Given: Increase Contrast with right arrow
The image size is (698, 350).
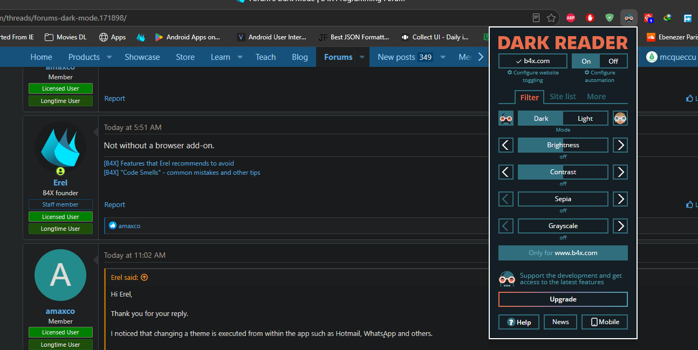Looking at the screenshot, I should point(620,172).
